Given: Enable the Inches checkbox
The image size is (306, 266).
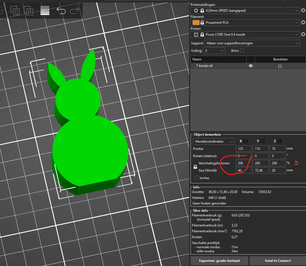Looking at the screenshot, I should click(x=197, y=178).
